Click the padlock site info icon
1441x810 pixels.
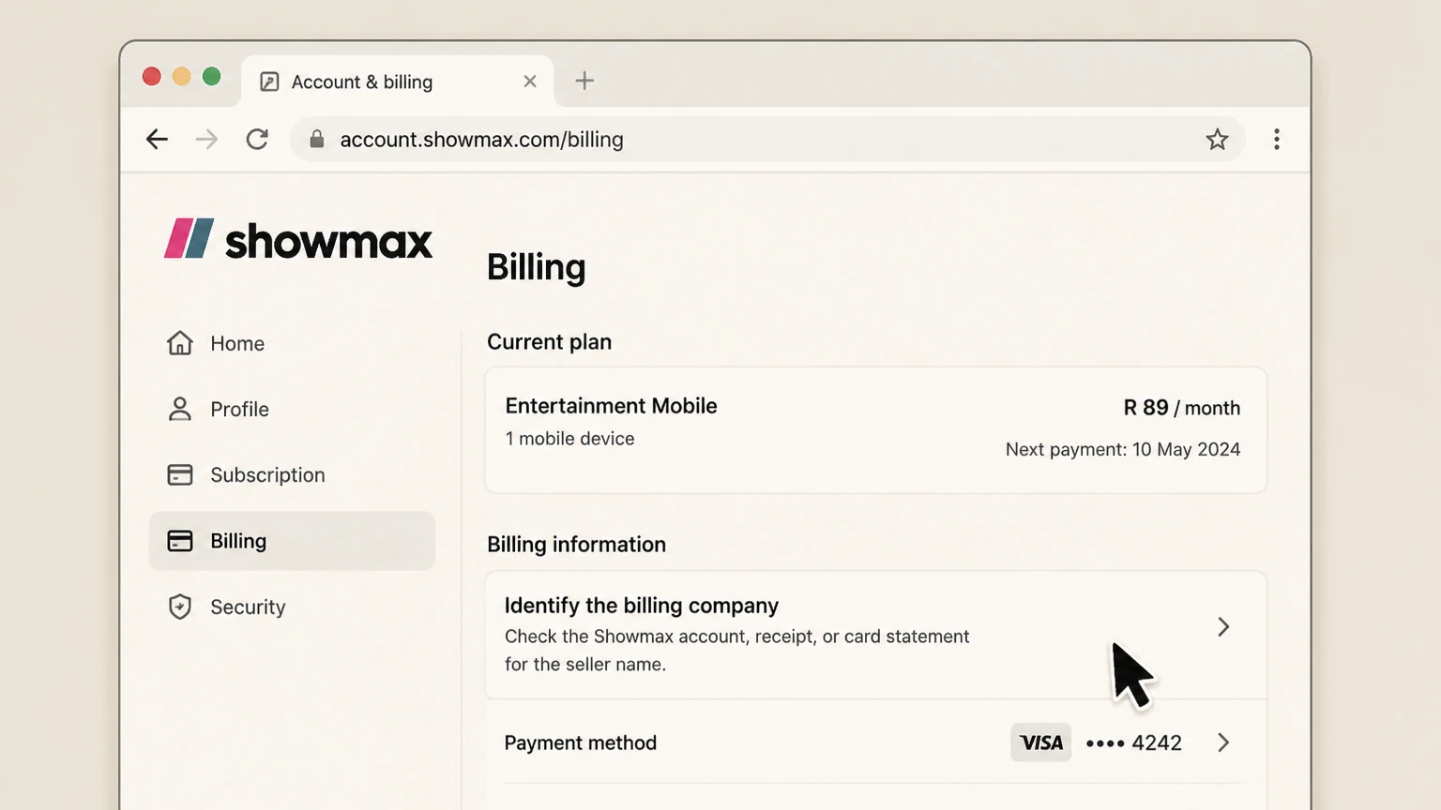[x=317, y=140]
